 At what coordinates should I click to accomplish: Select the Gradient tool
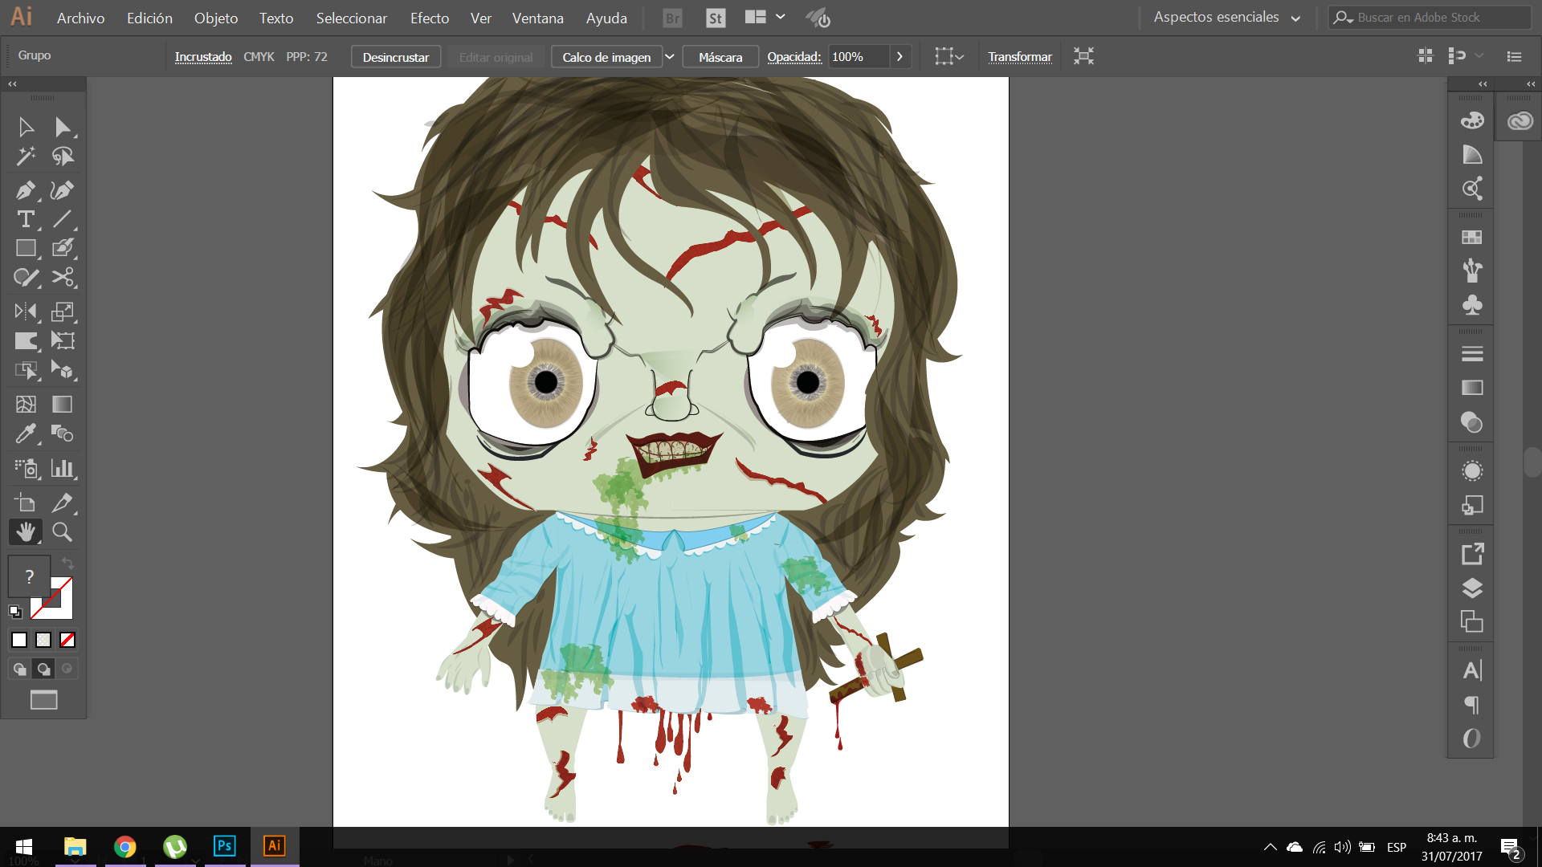[63, 404]
